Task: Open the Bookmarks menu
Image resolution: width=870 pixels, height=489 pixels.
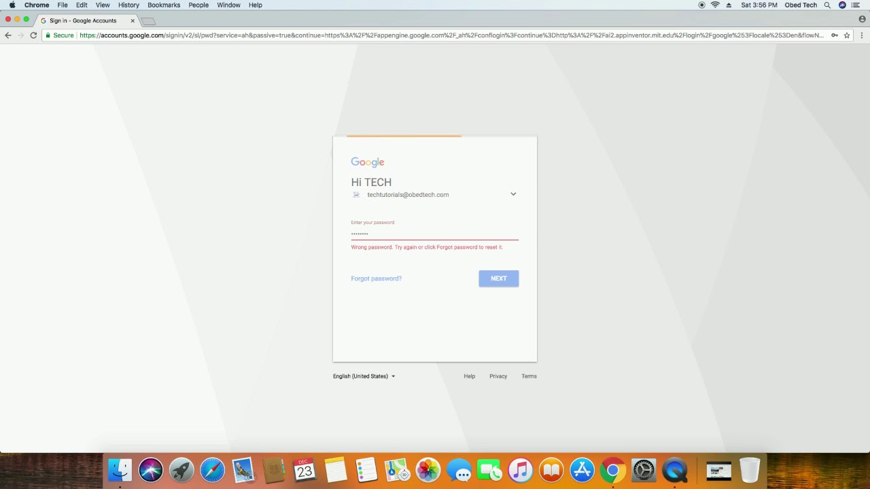Action: (164, 5)
